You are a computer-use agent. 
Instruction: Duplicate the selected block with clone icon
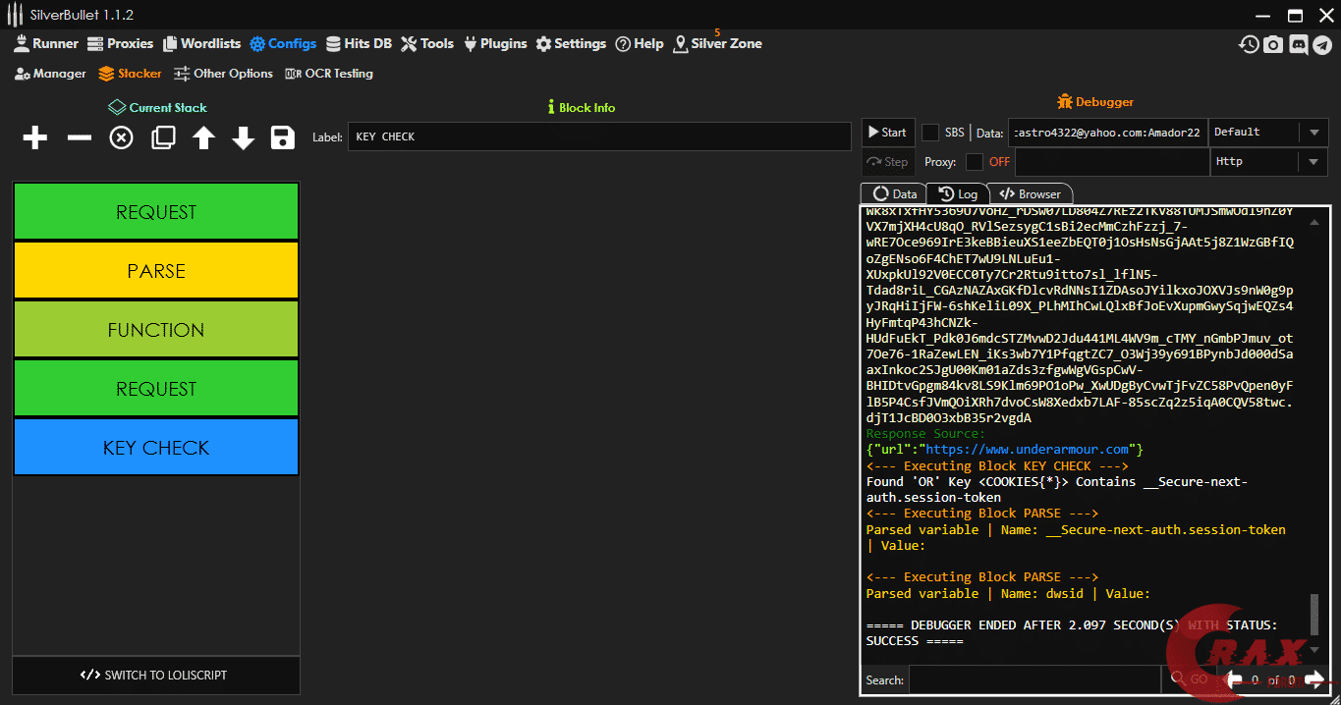coord(163,138)
